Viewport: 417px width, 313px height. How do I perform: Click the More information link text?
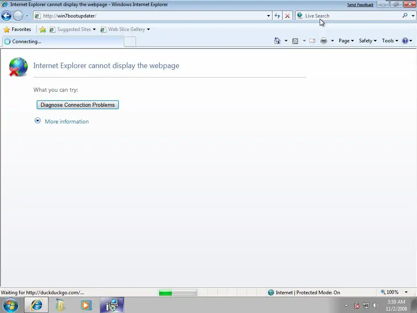(67, 121)
